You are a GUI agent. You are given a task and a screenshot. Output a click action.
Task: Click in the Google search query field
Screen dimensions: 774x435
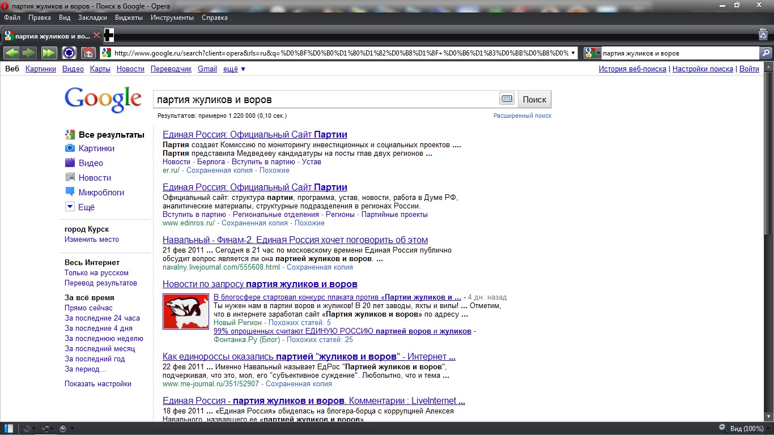[x=326, y=99]
